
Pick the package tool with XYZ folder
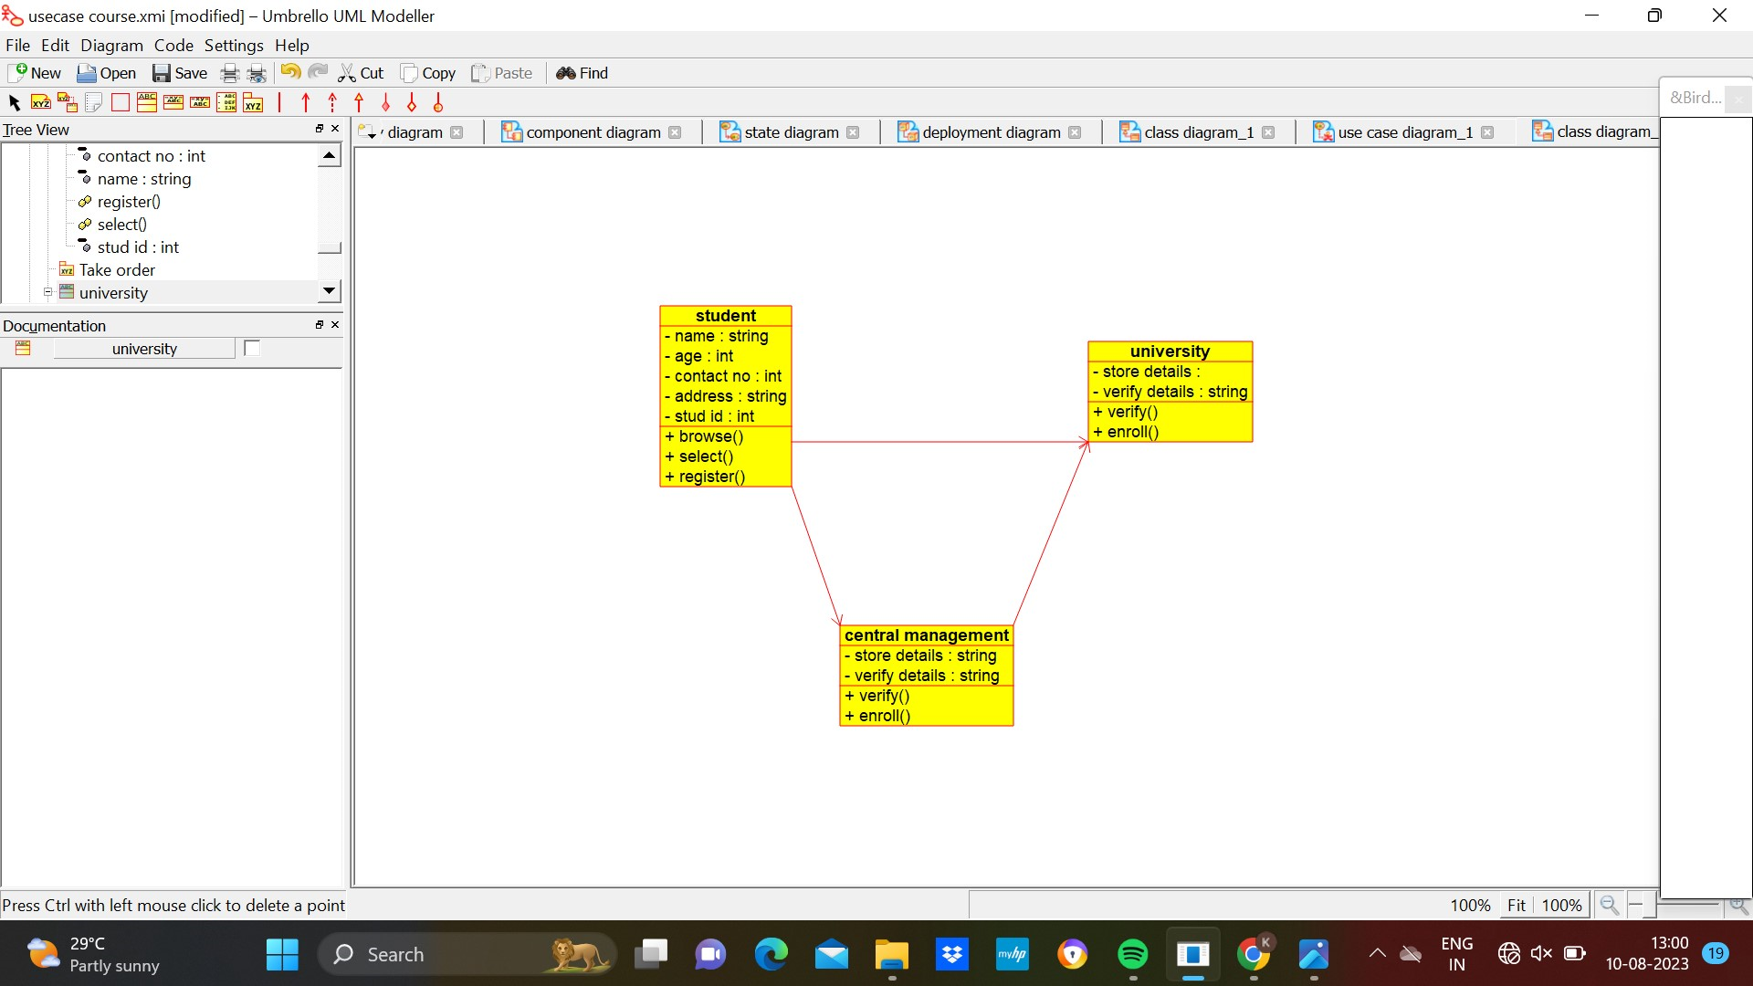coord(253,103)
